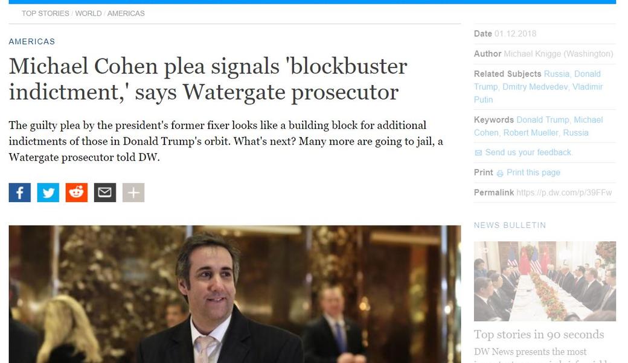The height and width of the screenshot is (363, 628).
Task: Click Print this page link
Action: 533,172
